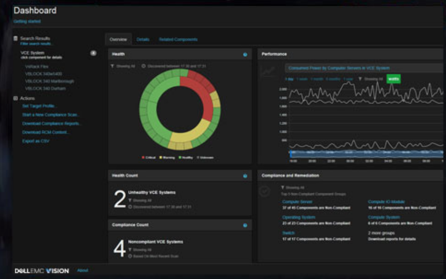Click Start a New Compliance Scan link
Viewport: 446px width, 279px height.
51,115
